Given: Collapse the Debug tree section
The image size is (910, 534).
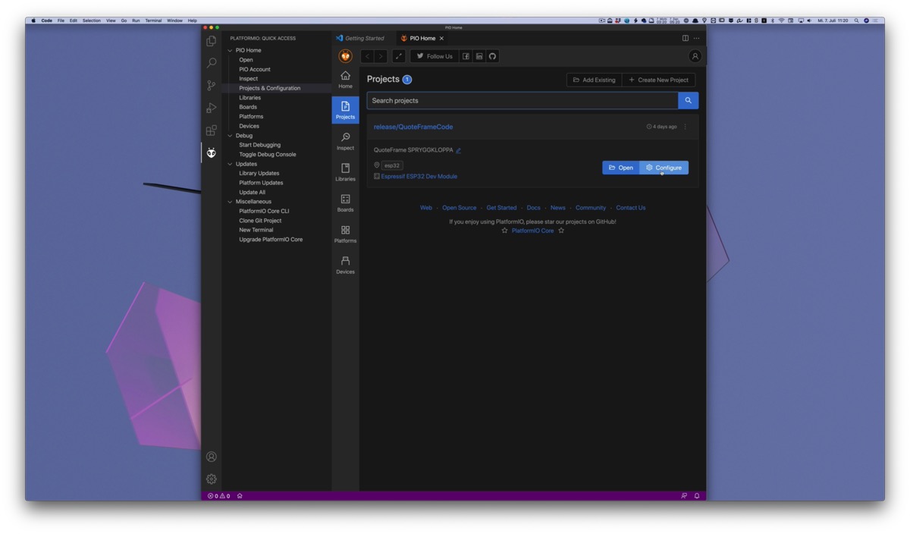Looking at the screenshot, I should pyautogui.click(x=231, y=136).
